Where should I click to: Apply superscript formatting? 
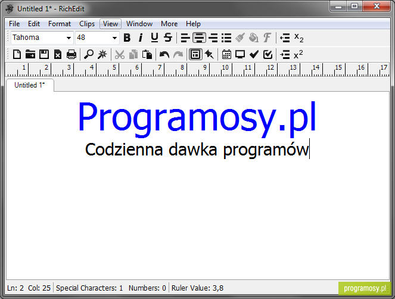pos(298,54)
